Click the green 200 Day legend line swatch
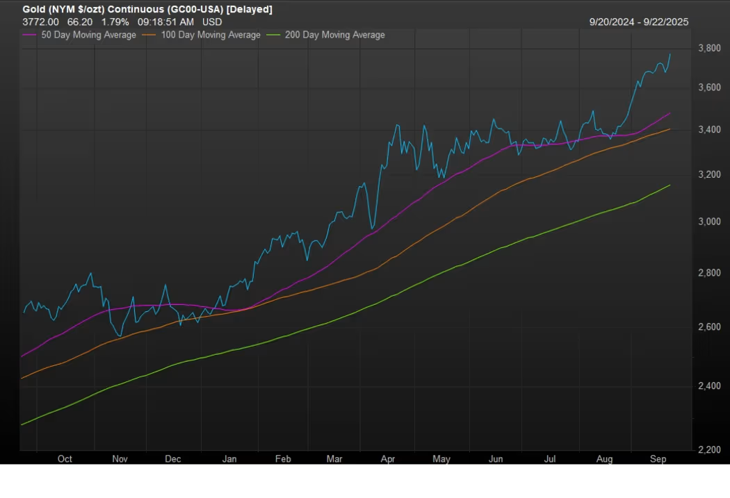The image size is (730, 498). 275,35
